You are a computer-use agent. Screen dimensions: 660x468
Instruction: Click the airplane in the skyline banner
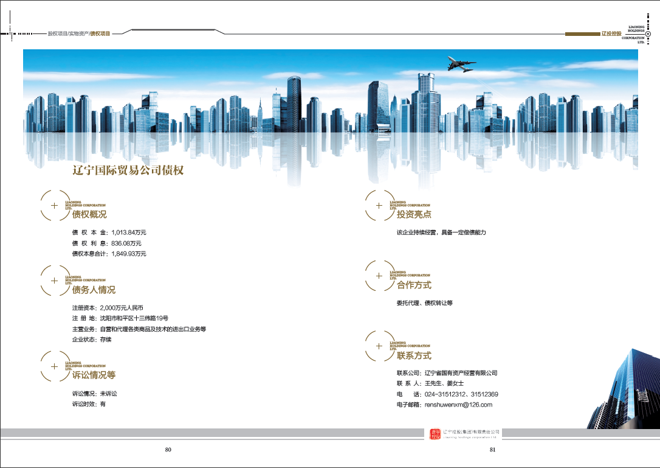[x=461, y=64]
